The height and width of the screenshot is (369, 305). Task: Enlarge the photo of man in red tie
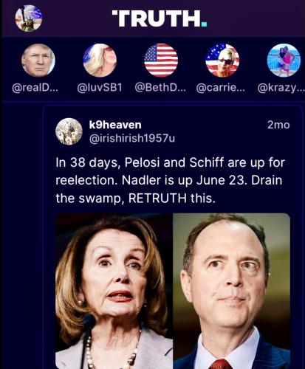coord(232,291)
